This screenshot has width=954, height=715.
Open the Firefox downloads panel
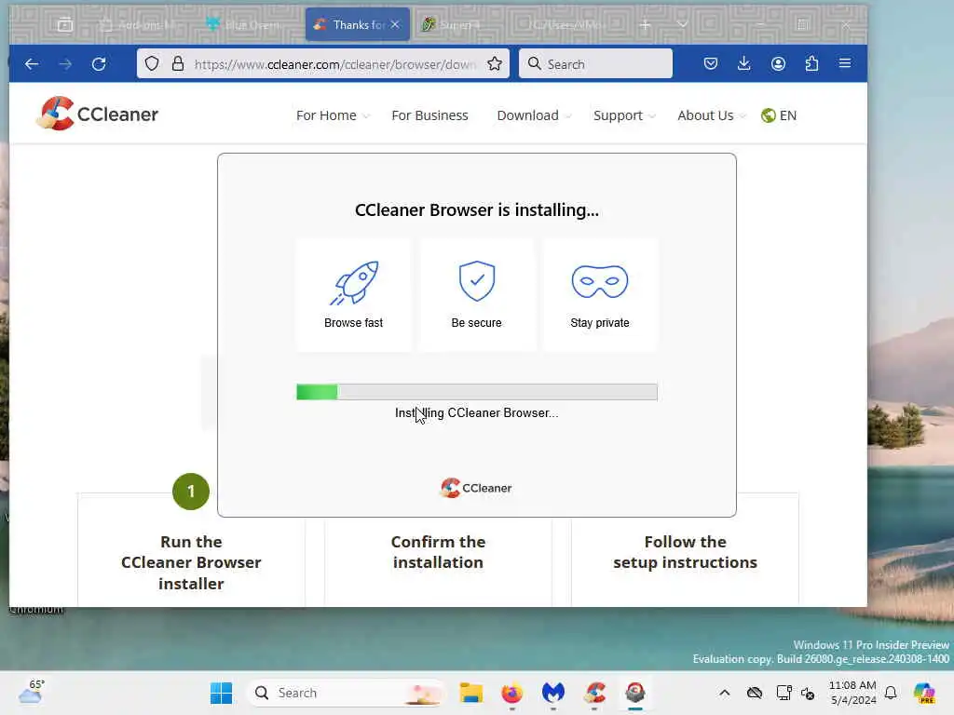point(744,64)
